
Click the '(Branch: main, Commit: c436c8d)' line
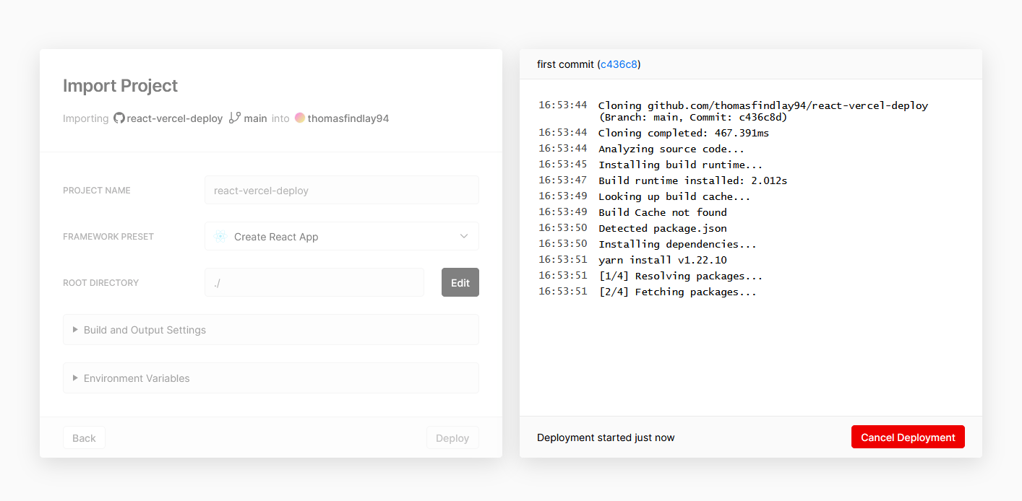pos(693,117)
